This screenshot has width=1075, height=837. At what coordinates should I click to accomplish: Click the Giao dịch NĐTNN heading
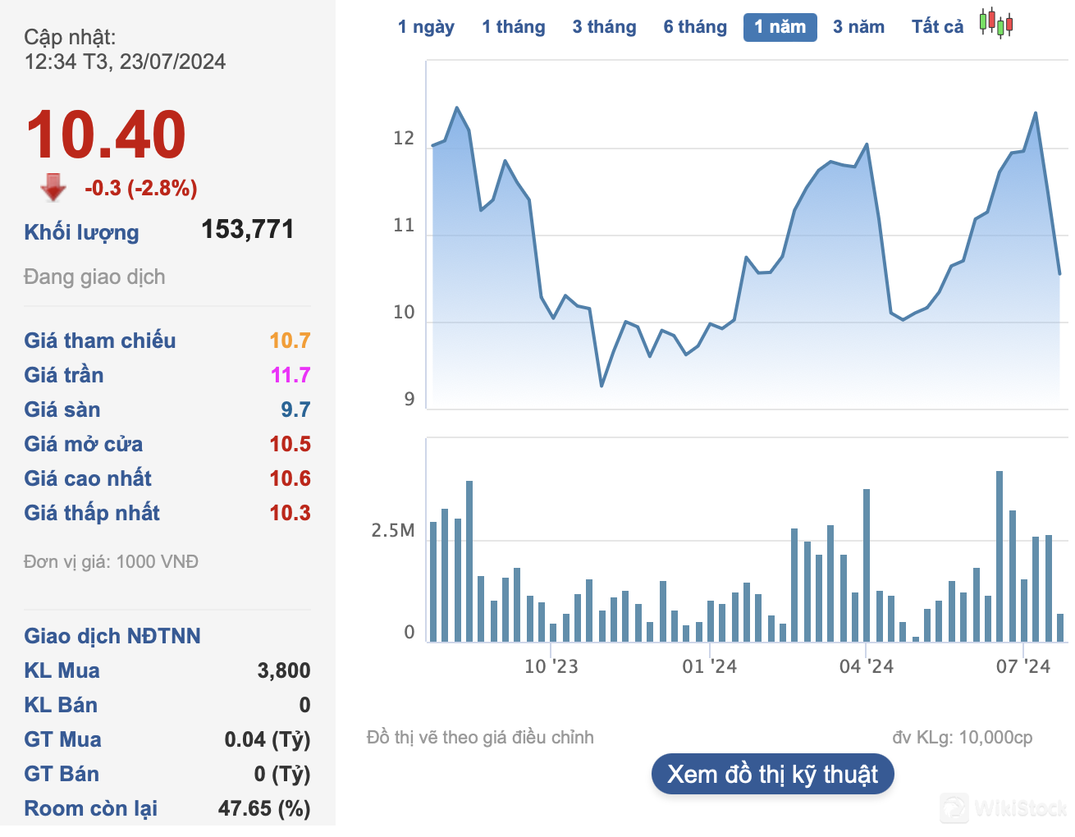112,636
